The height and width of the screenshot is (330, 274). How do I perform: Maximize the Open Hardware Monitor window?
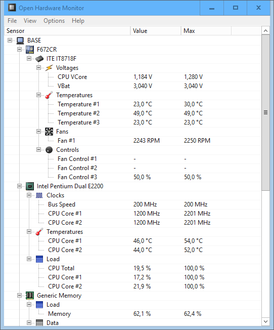coord(236,8)
